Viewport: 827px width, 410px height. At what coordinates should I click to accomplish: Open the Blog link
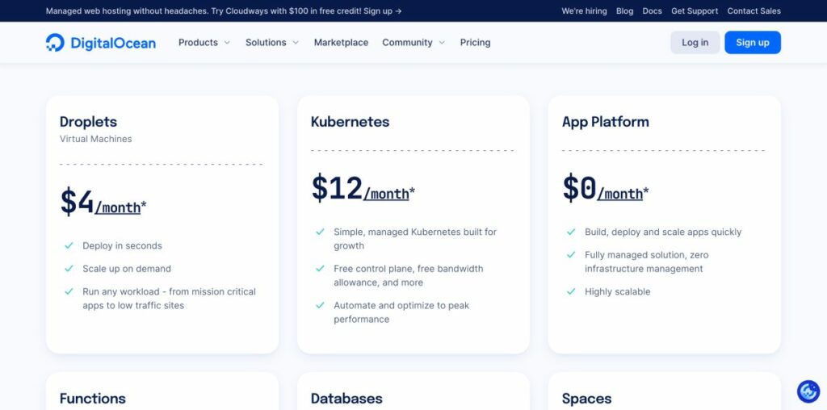coord(624,11)
